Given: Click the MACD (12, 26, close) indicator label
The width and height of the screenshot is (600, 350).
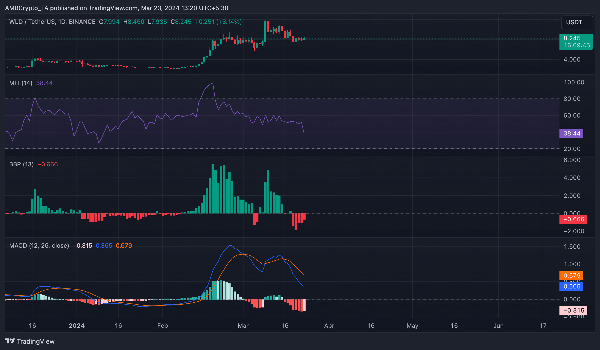Looking at the screenshot, I should 39,246.
